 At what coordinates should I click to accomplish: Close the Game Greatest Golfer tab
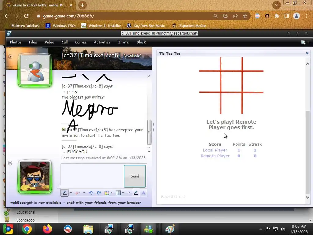tap(71, 5)
